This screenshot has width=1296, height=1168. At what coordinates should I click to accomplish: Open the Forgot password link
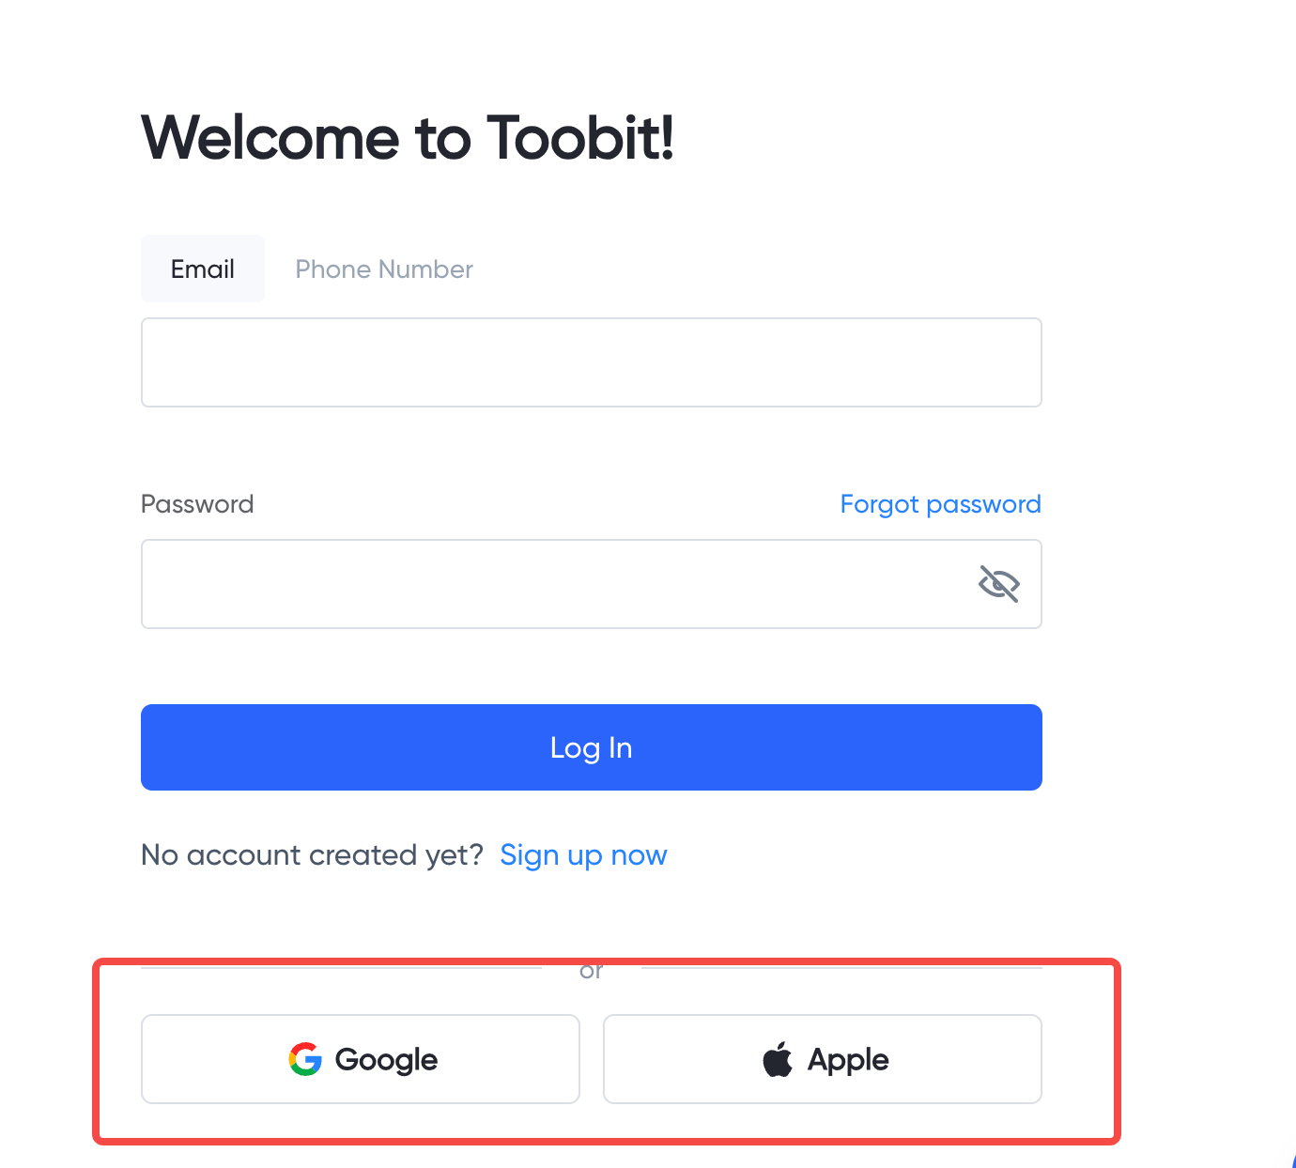point(940,504)
